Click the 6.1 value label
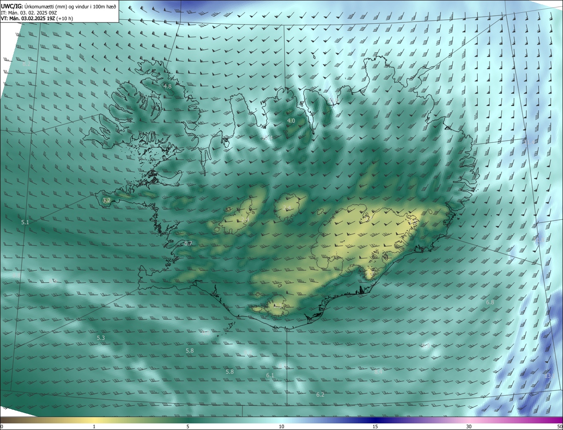This screenshot has width=563, height=430. point(270,375)
